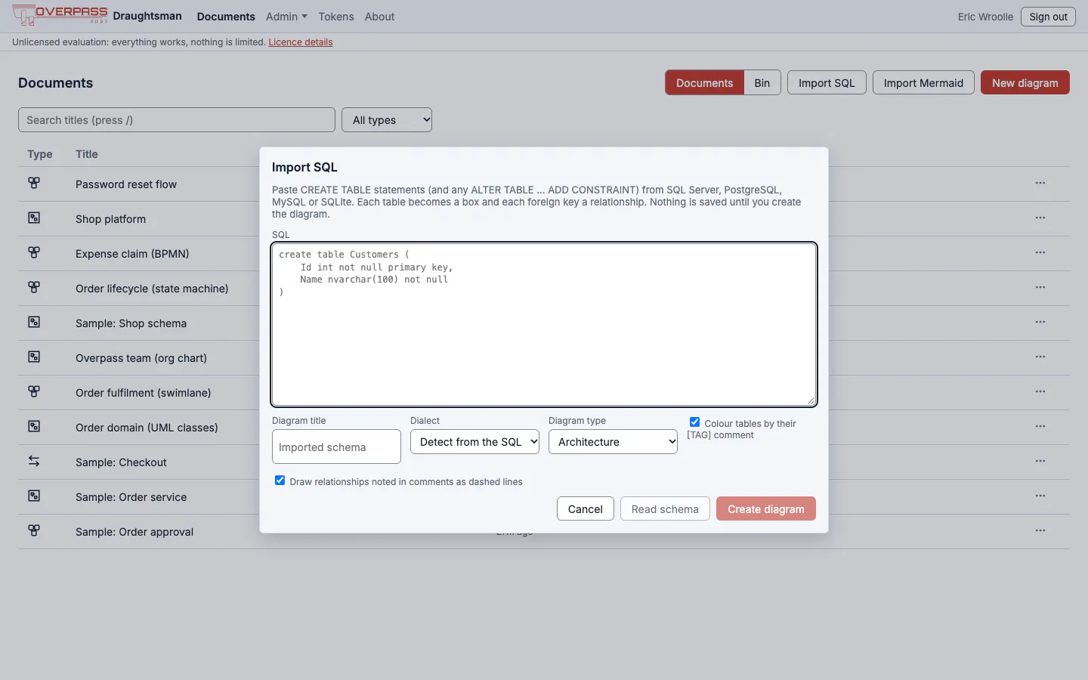Screen dimensions: 1088x680
Task: Open the Documents nav item
Action: coord(226,17)
